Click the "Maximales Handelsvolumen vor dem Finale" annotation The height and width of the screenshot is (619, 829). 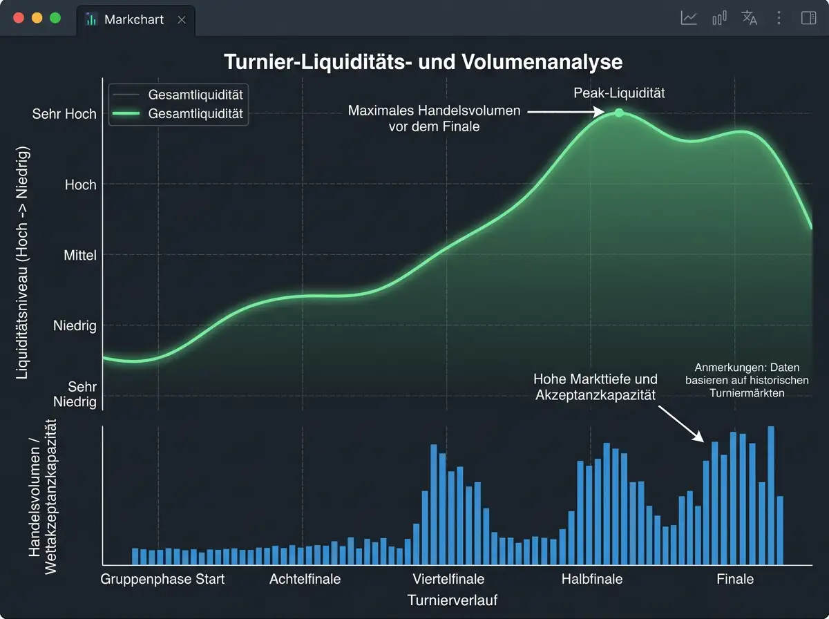pos(434,118)
